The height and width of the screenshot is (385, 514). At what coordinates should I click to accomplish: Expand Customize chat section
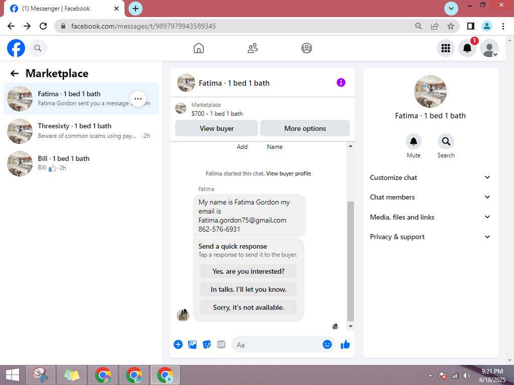pyautogui.click(x=430, y=177)
